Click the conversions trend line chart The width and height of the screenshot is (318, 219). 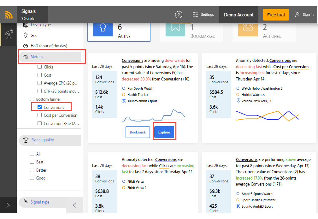(x=153, y=115)
